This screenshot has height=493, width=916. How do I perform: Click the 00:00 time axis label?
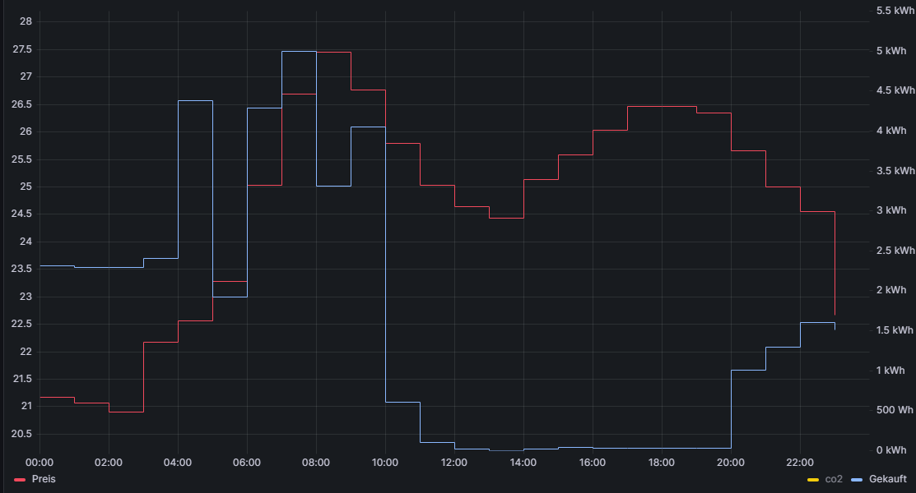[x=40, y=463]
